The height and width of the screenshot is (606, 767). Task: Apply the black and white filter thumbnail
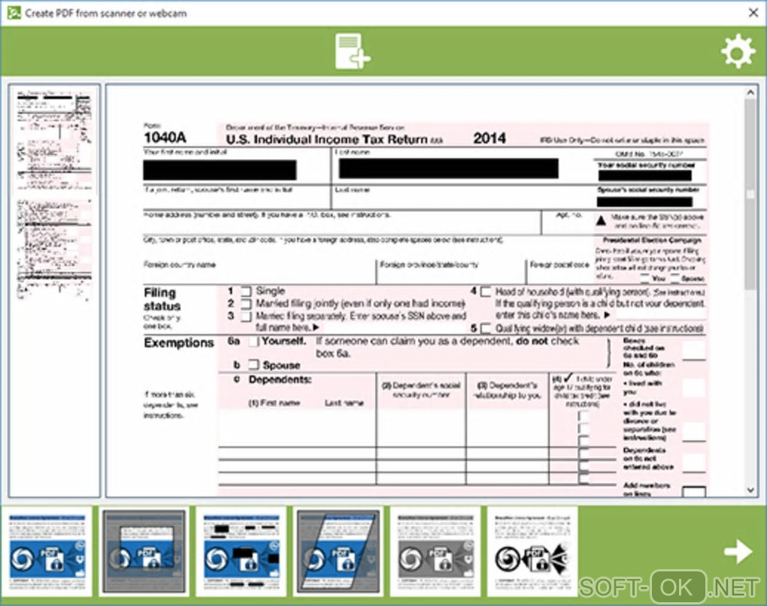[x=532, y=552]
